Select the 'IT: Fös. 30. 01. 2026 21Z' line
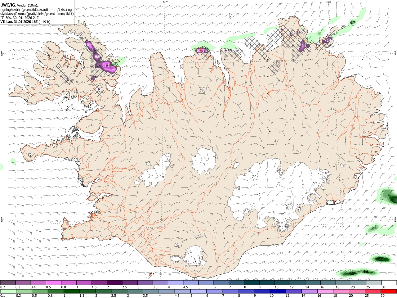397x298 pixels. coord(20,18)
